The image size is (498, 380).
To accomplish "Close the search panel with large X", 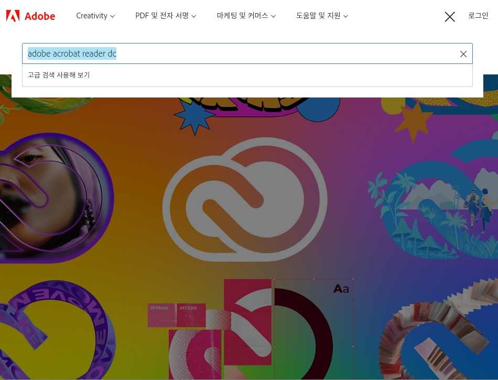I will click(450, 16).
